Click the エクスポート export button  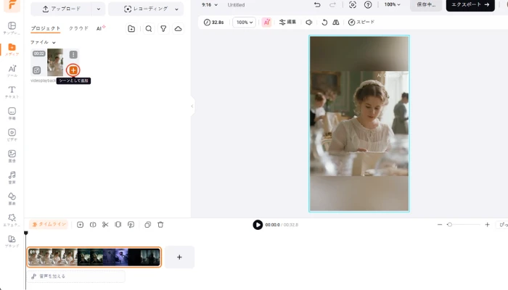click(470, 5)
